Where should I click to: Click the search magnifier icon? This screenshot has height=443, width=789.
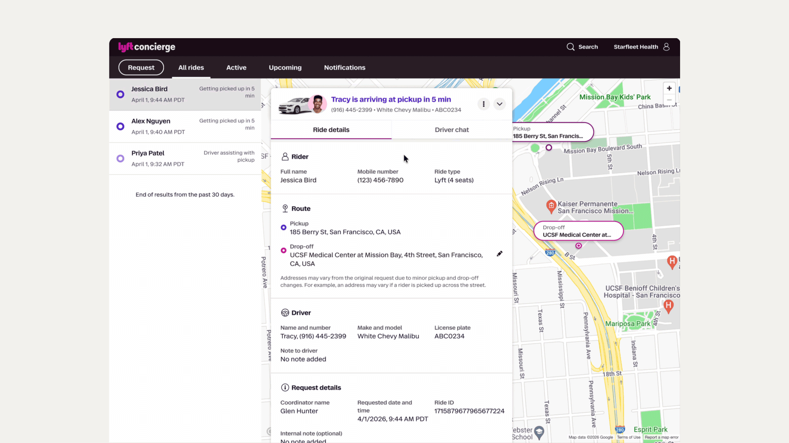(570, 47)
